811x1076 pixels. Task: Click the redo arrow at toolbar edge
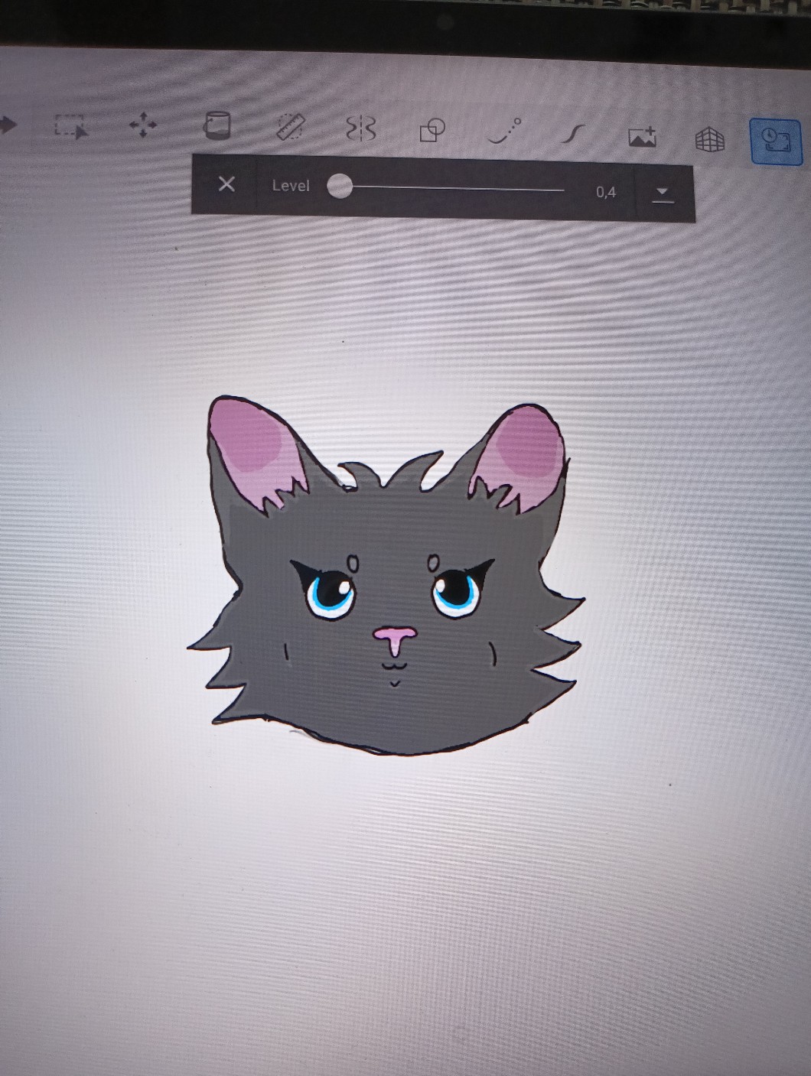[x=8, y=124]
